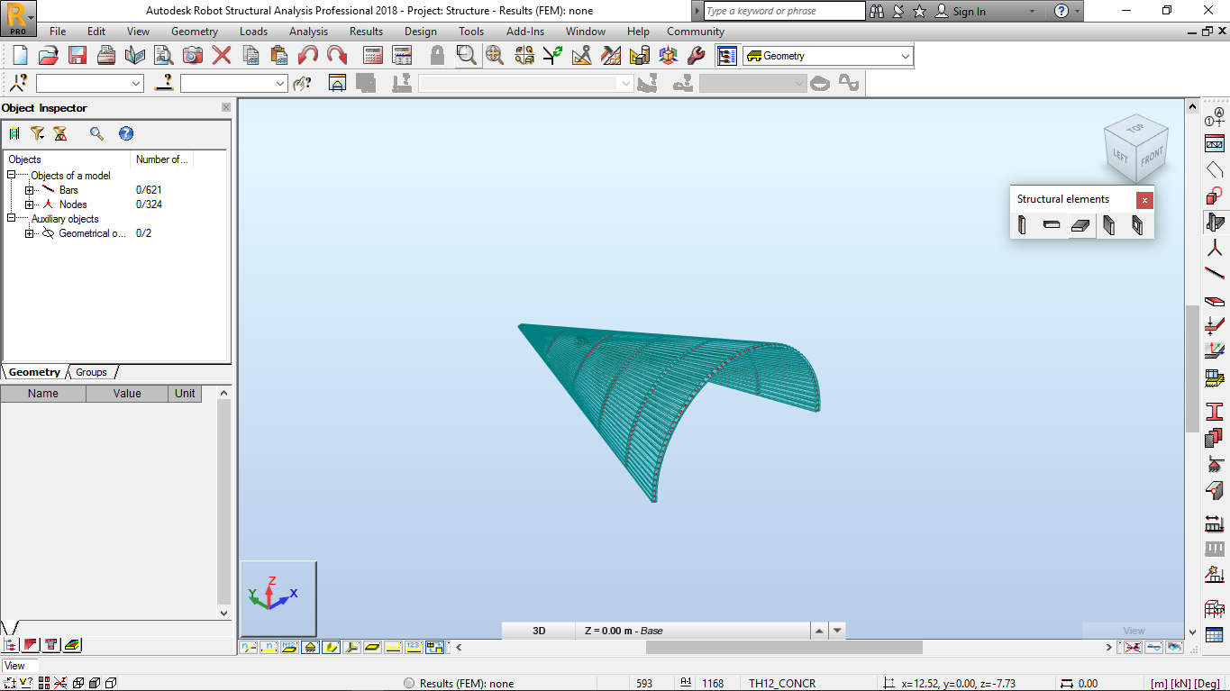Toggle the lock icon in the standard toolbar
1230x691 pixels.
436,54
